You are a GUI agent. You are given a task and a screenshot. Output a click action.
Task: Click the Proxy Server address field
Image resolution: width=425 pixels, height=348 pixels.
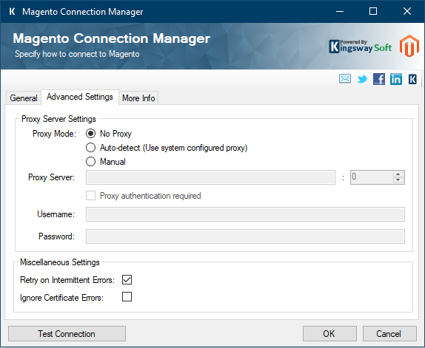click(210, 177)
